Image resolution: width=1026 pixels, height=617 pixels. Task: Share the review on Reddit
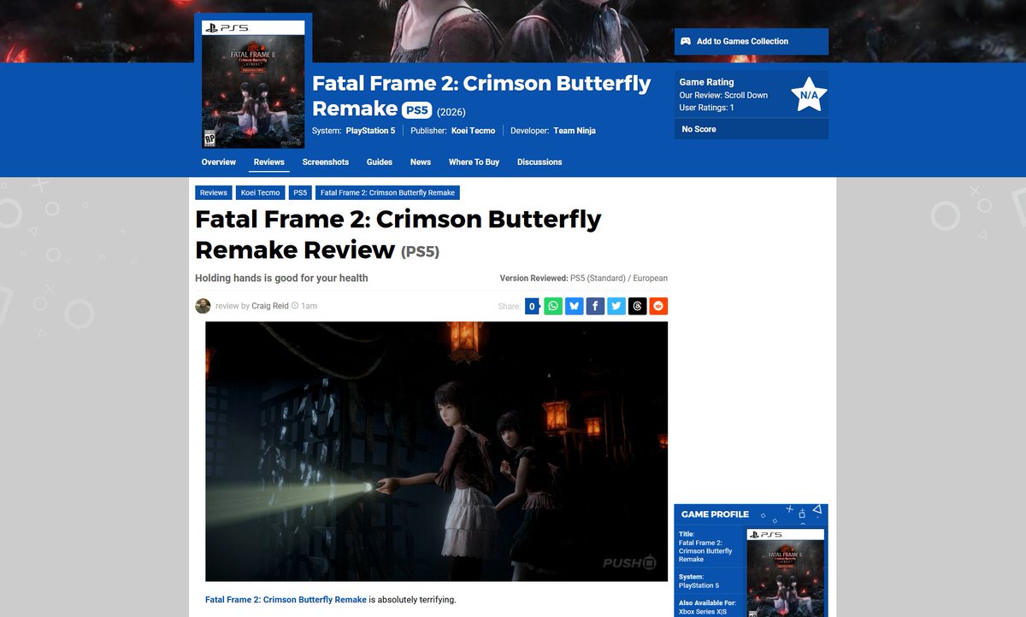[658, 306]
